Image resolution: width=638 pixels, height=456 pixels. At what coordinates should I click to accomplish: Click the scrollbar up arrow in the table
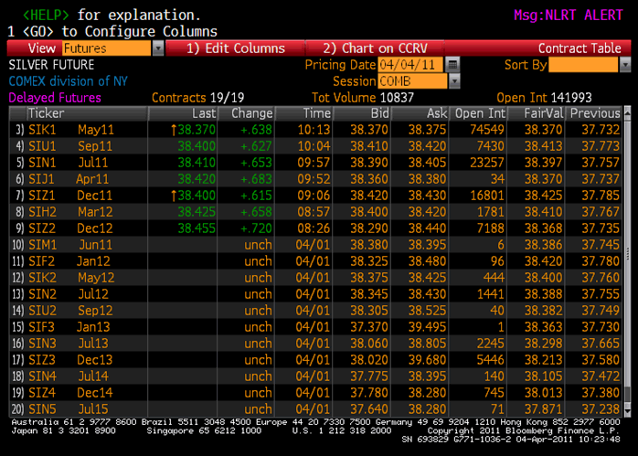[630, 113]
